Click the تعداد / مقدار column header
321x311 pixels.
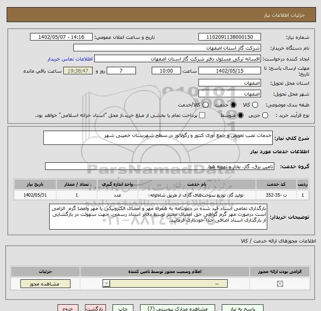[x=77, y=184]
